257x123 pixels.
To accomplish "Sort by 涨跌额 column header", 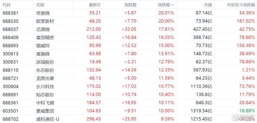I will coord(130,5).
